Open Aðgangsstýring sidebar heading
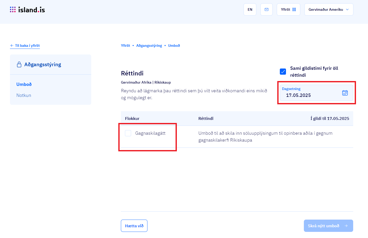 pyautogui.click(x=43, y=64)
